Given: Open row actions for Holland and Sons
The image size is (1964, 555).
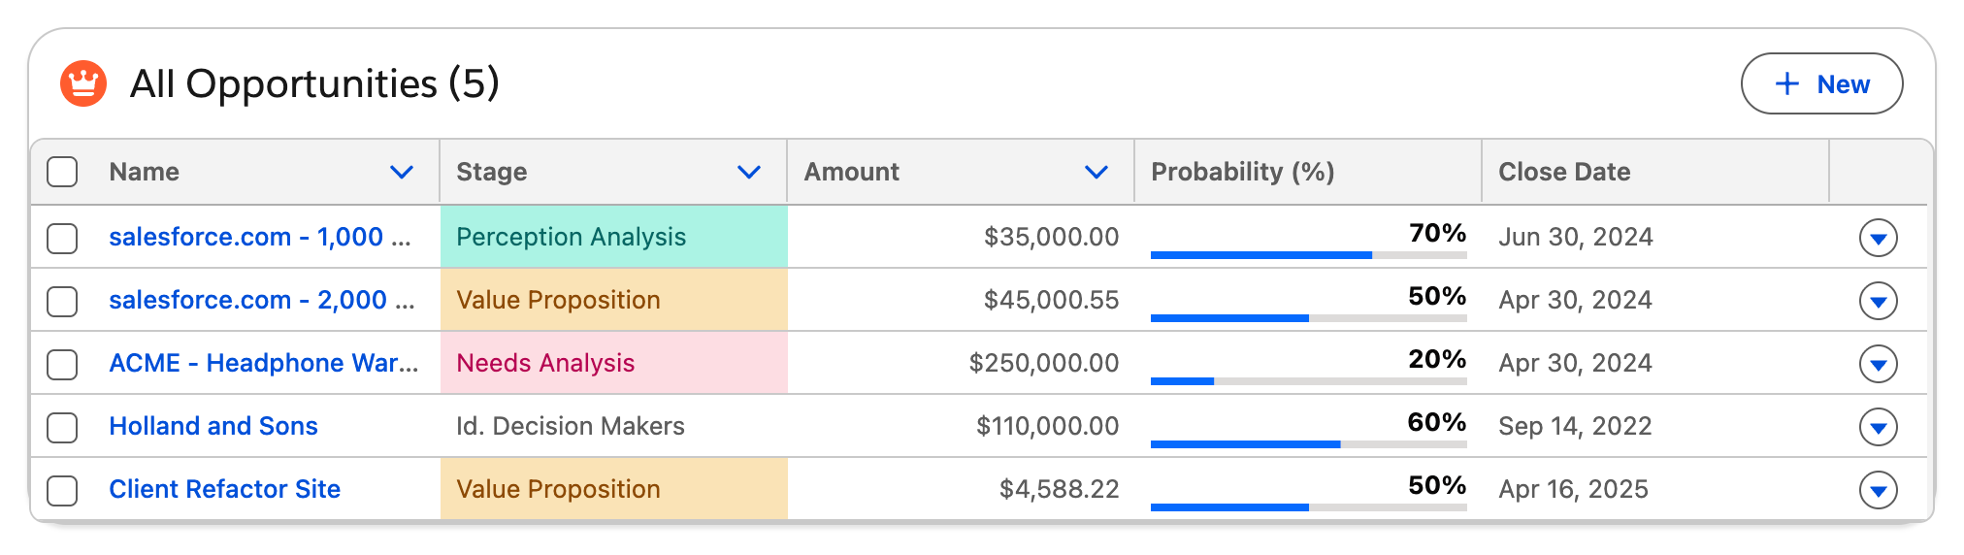Looking at the screenshot, I should point(1878,427).
